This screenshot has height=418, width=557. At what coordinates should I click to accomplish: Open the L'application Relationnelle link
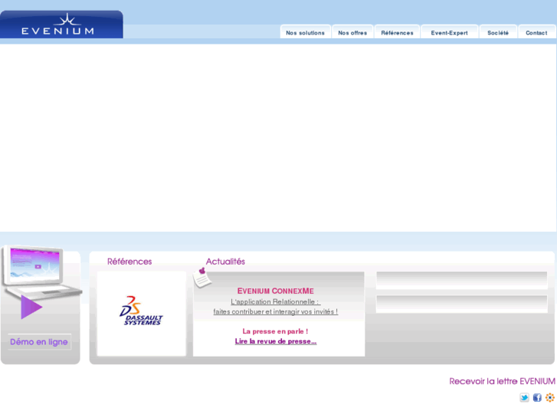pos(275,301)
